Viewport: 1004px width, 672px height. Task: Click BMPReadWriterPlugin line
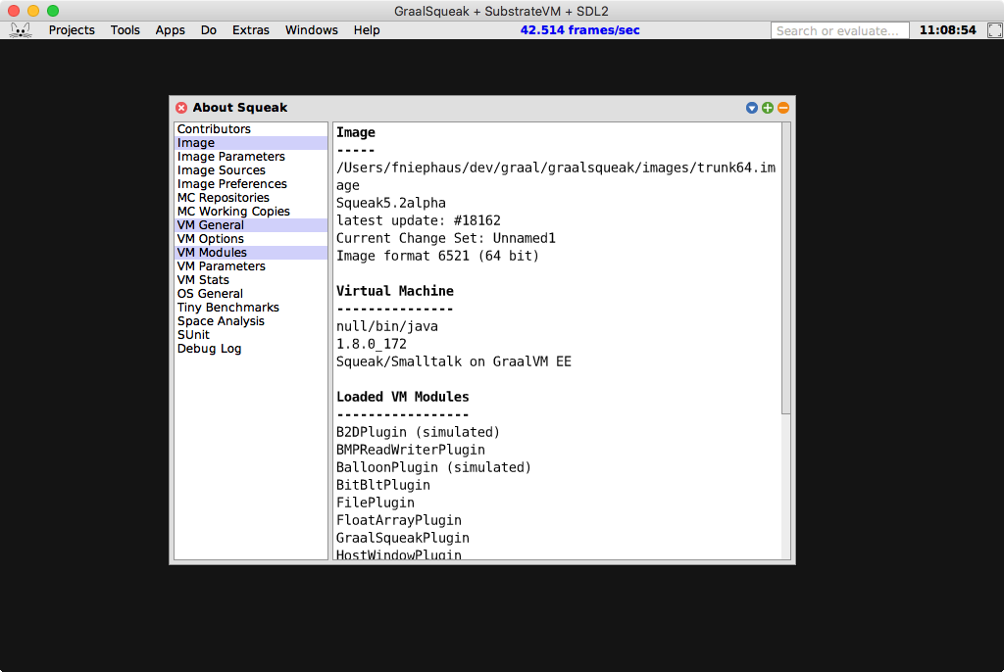(x=411, y=450)
